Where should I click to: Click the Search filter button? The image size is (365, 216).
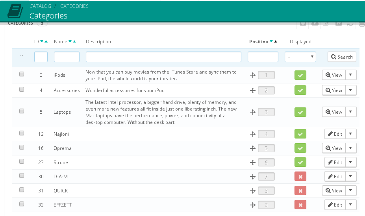coord(342,57)
